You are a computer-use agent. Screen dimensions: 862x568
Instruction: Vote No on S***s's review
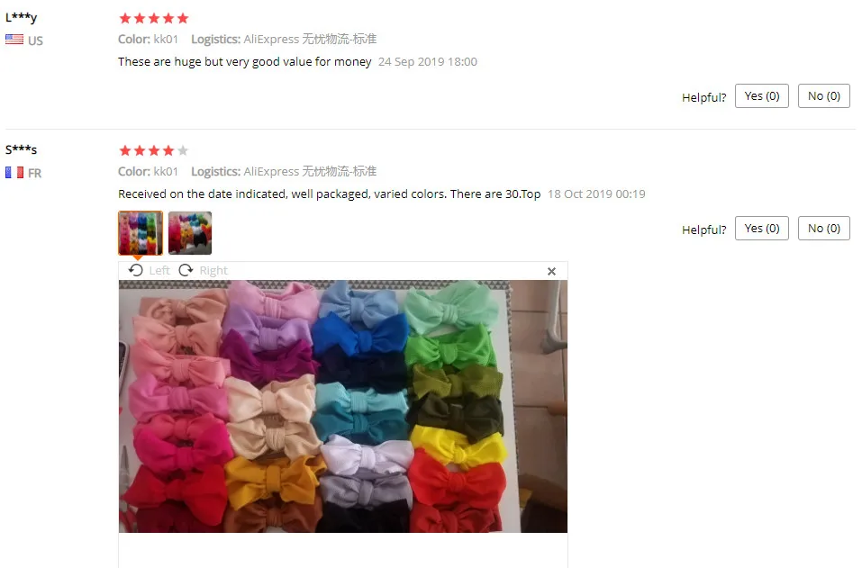[824, 229]
